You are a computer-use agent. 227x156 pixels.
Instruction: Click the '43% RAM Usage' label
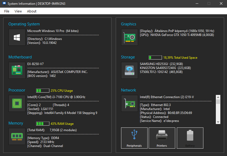pos(62,123)
